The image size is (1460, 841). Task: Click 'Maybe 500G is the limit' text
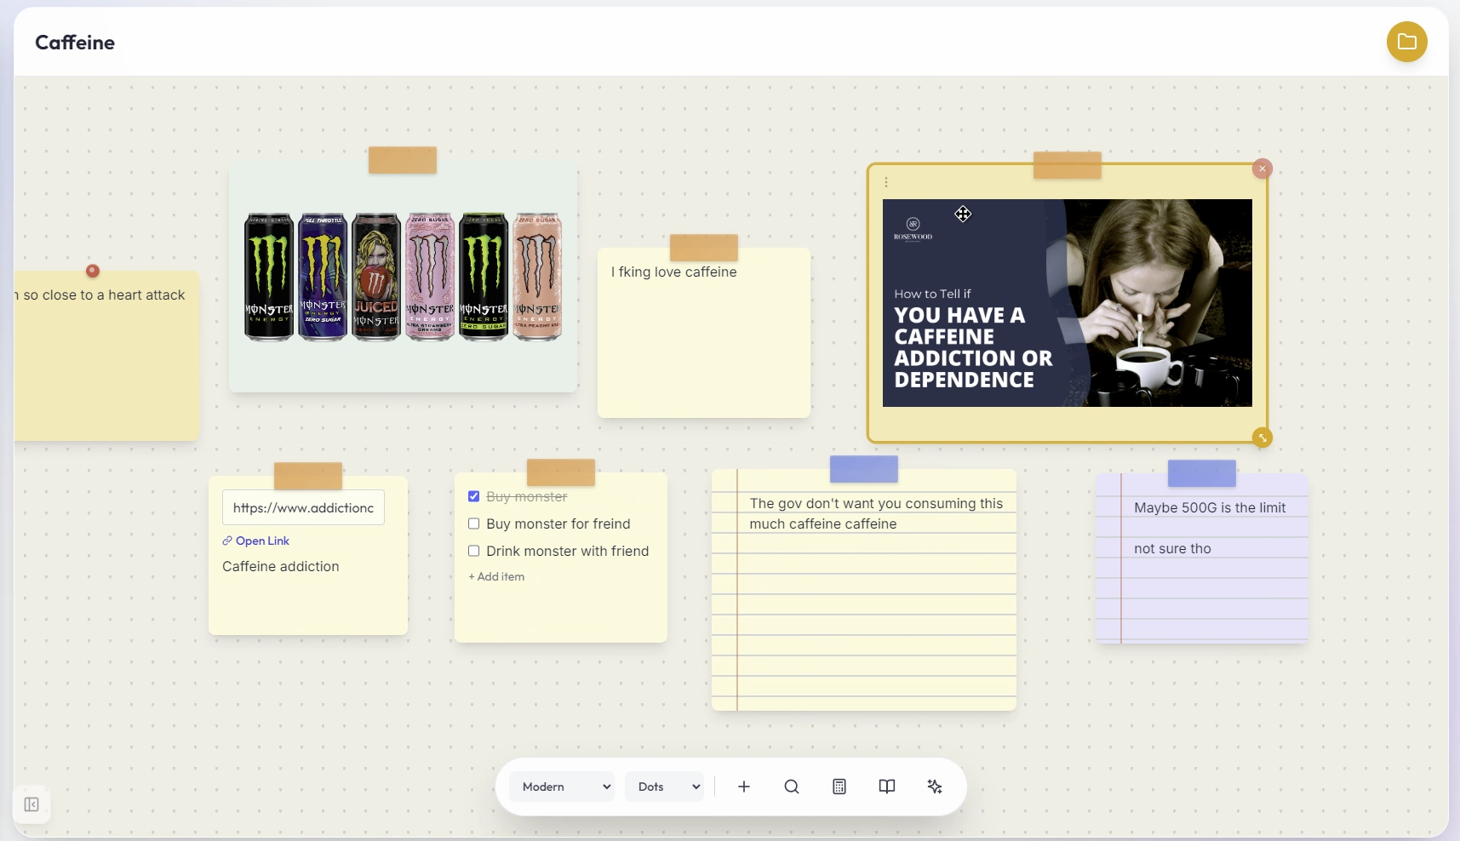pyautogui.click(x=1210, y=507)
